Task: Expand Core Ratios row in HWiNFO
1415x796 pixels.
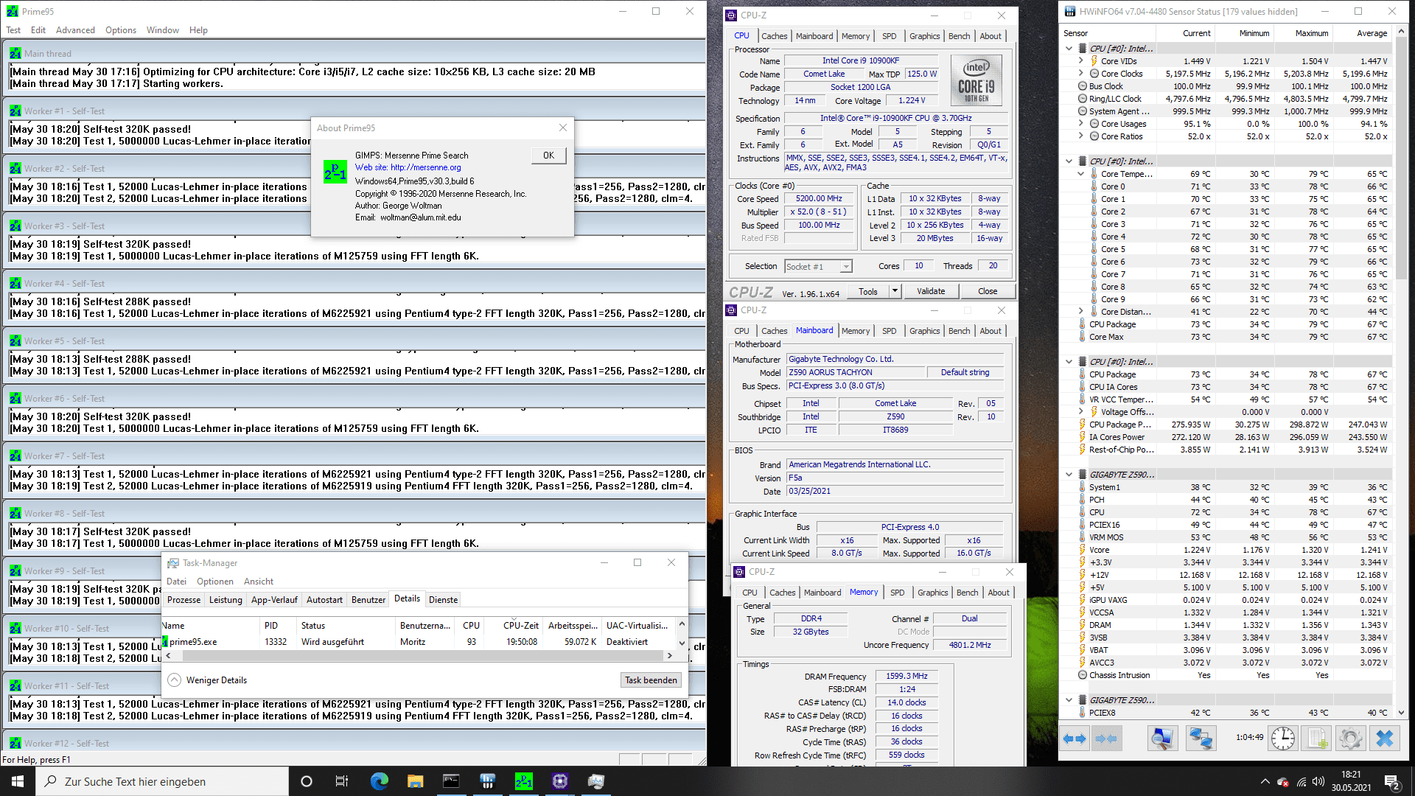Action: coord(1081,136)
